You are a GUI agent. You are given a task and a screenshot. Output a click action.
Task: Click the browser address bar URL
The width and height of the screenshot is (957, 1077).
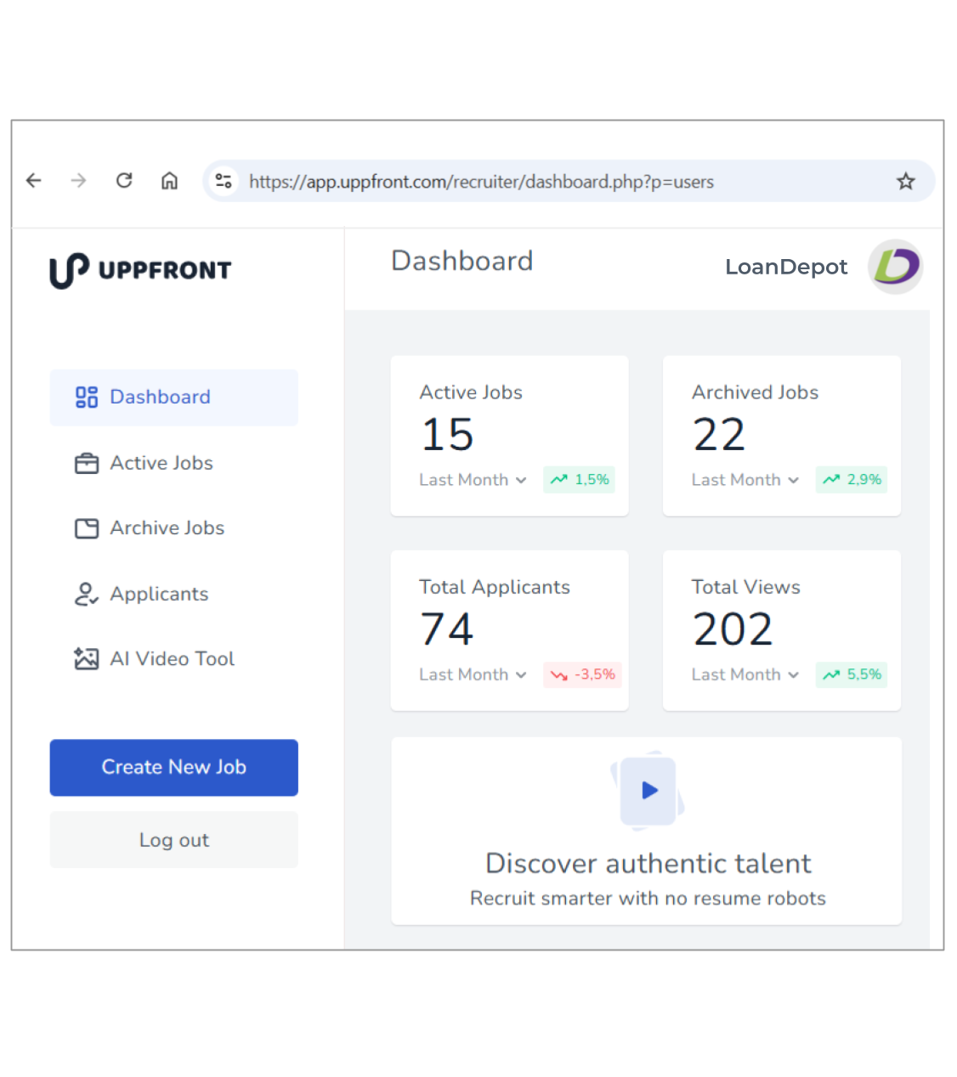tap(481, 182)
